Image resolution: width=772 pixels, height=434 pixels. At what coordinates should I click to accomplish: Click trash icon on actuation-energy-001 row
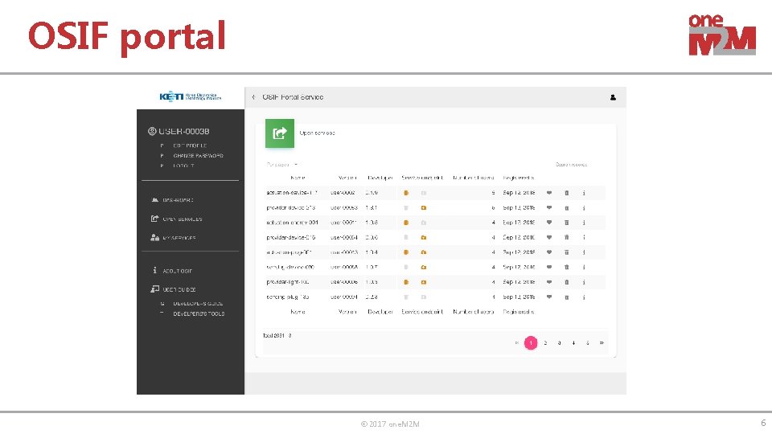pos(567,223)
